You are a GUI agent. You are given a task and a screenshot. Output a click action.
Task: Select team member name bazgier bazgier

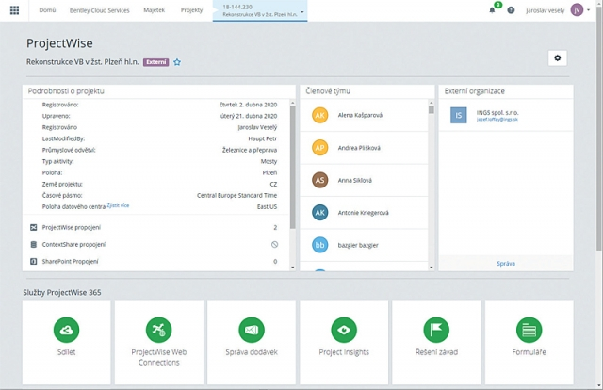coord(358,245)
